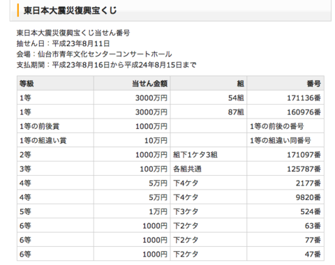Click 1000万円 in the 1等の前後賞 row
335x265 pixels.
click(151, 126)
